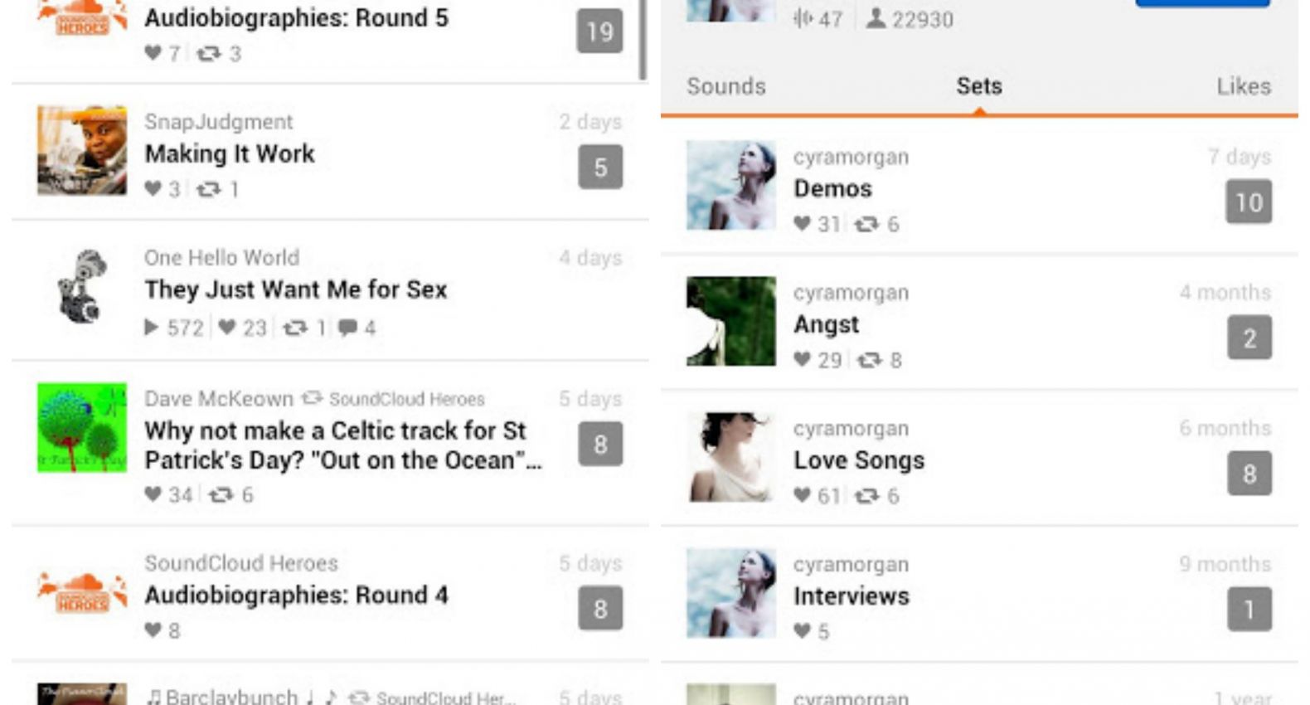Tap the repost icon on the Angst set
Viewport: 1310px width, 705px height.
(x=869, y=360)
